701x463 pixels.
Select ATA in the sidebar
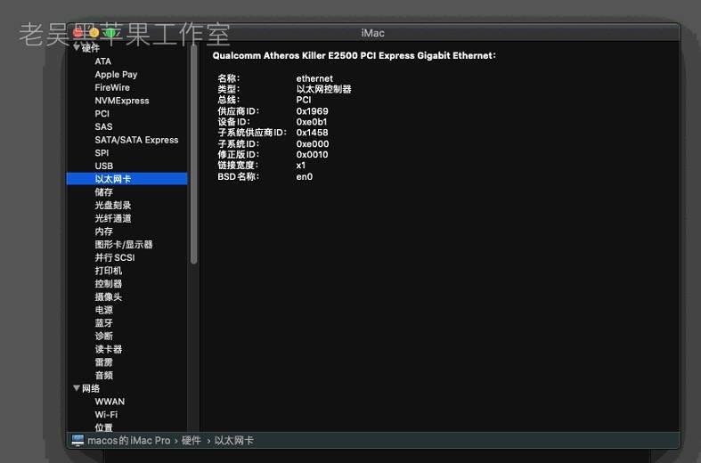tap(102, 61)
